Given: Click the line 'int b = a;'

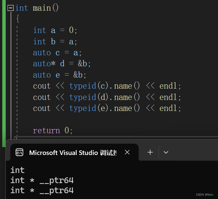Looking at the screenshot, I should pyautogui.click(x=55, y=42).
